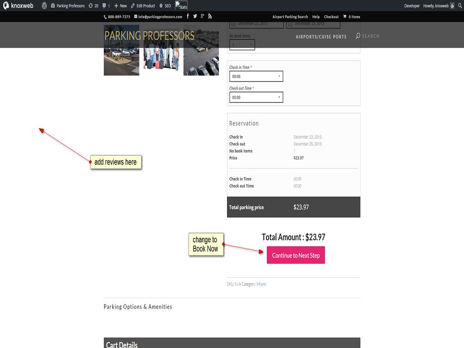464x348 pixels.
Task: Click the Developer admin bar link
Action: [x=412, y=5]
